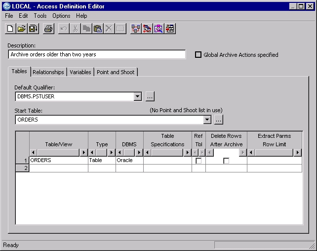Click left scroll arrow under Table/View column
Image resolution: width=317 pixels, height=251 pixels.
pos(34,152)
